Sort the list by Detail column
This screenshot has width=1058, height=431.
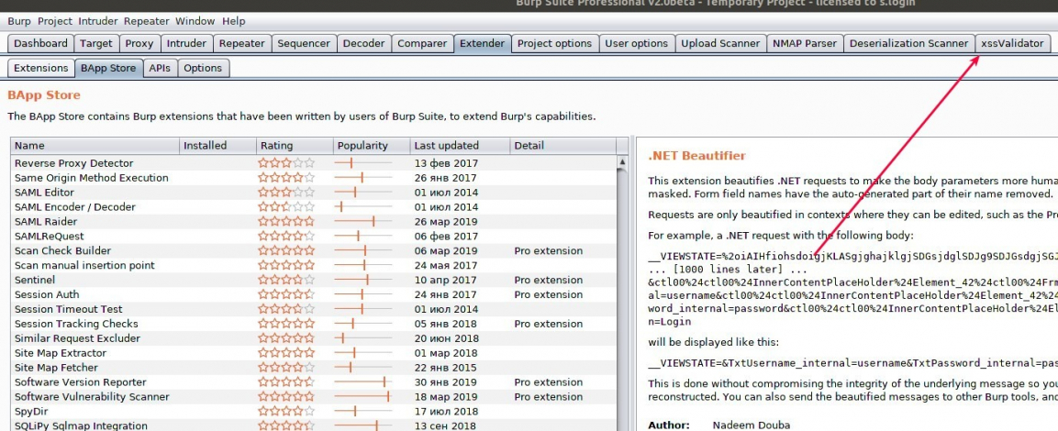click(562, 146)
